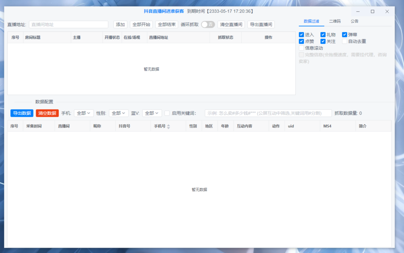Open the 性别 filter dropdown
Viewport: 404px width, 253px height.
[x=118, y=113]
